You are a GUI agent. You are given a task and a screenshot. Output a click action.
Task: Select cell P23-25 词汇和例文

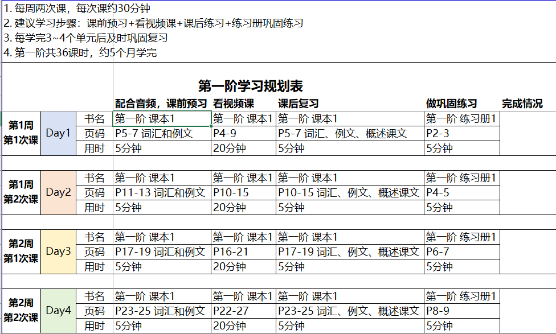tap(162, 311)
